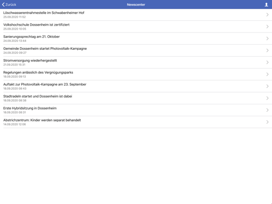
Task: Select Erste Hybridsitzung in Dossenheim headline
Action: click(x=30, y=108)
